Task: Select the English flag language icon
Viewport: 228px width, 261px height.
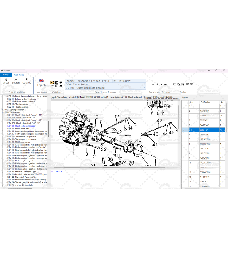Action: coord(41,81)
